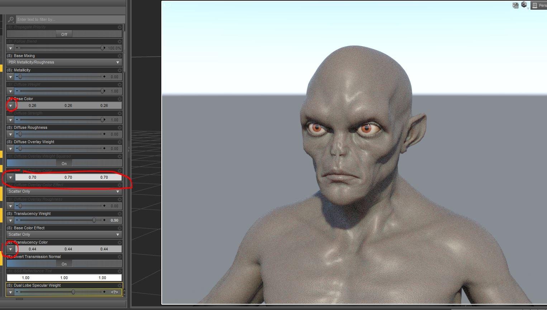Toggle the Propagate Priority Off switch
The width and height of the screenshot is (547, 310).
[x=64, y=34]
